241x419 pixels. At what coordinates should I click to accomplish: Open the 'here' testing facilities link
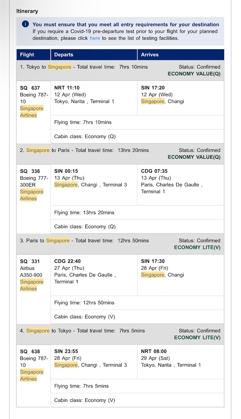tap(95, 38)
